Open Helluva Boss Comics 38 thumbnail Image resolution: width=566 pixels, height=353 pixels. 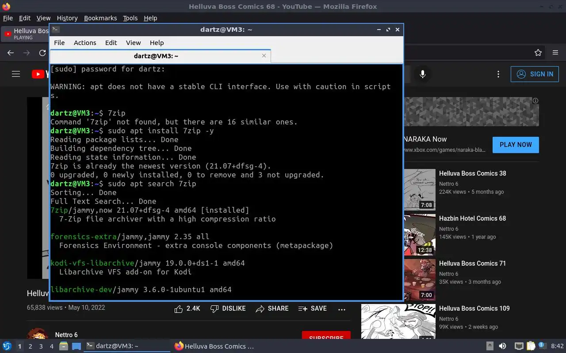(x=420, y=190)
